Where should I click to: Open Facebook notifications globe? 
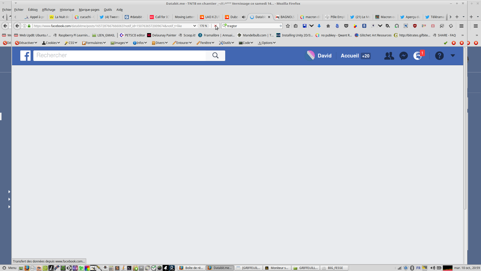(x=417, y=56)
